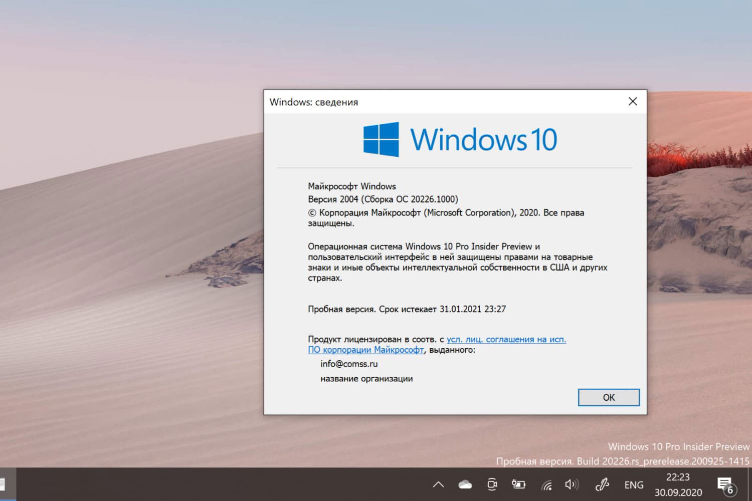The image size is (752, 501).
Task: Click the rotation lock tray icon
Action: point(492,484)
